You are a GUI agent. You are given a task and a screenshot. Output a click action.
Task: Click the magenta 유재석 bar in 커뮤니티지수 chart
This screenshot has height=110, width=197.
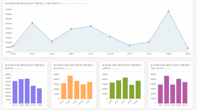pyautogui.click(x=185, y=93)
